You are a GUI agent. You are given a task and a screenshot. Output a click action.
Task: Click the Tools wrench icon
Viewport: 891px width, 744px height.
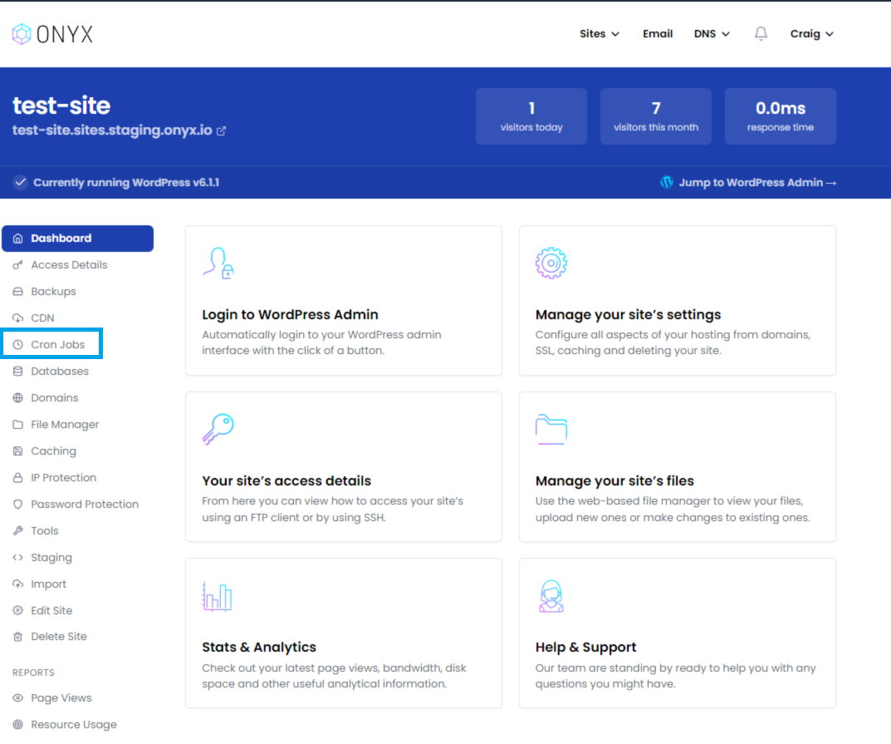pyautogui.click(x=18, y=530)
